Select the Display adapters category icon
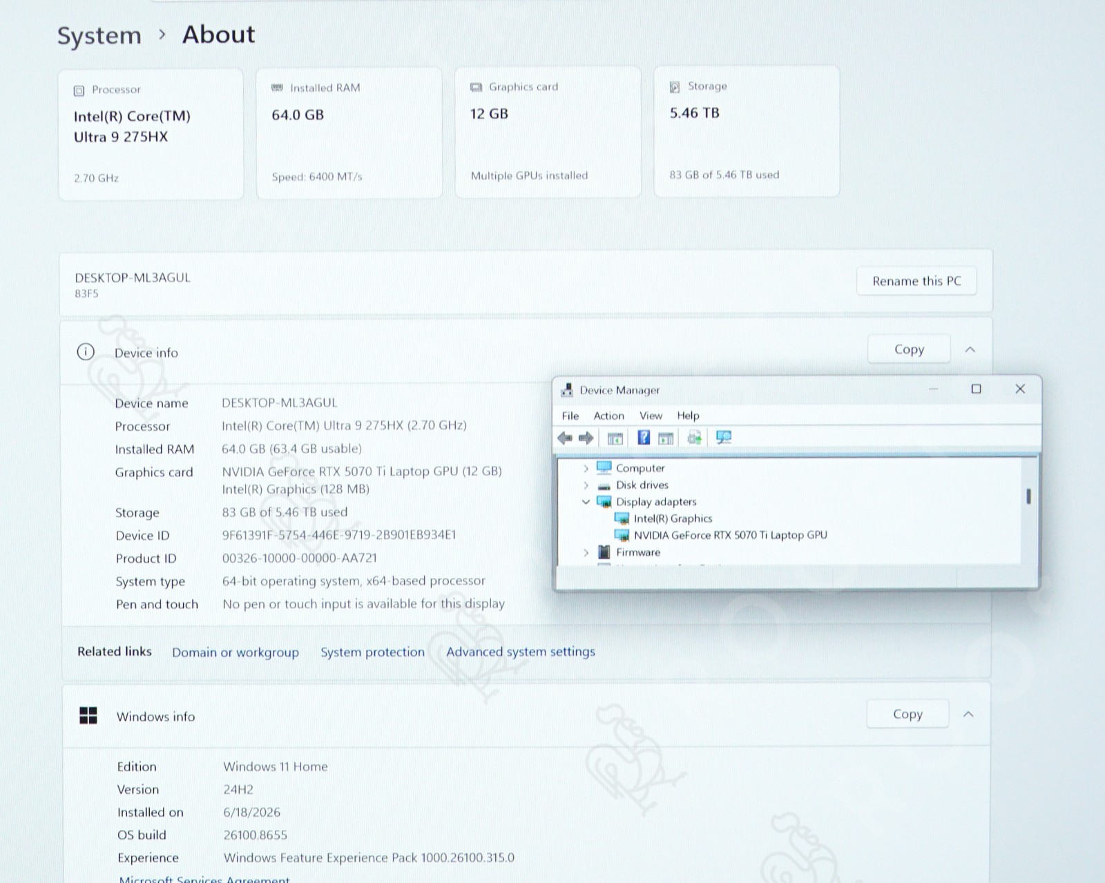This screenshot has height=883, width=1105. 604,502
